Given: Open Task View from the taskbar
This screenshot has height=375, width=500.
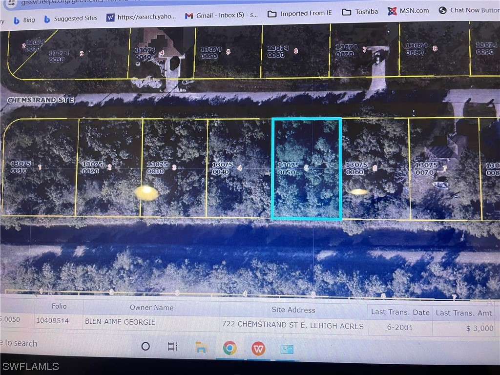Looking at the screenshot, I should (x=171, y=346).
